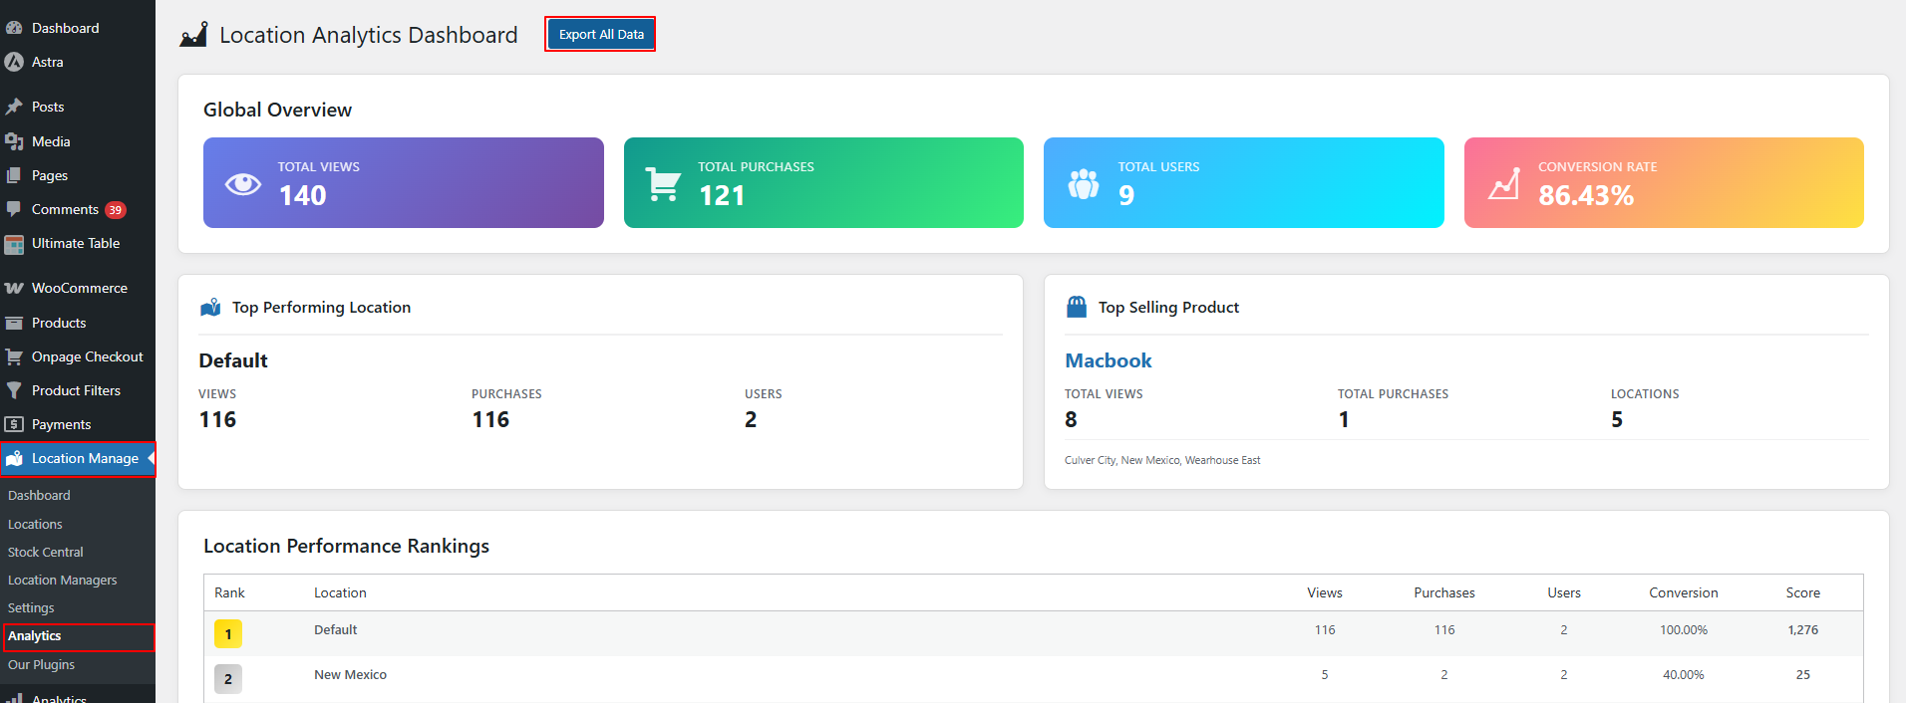Select the Analytics submenu link
The width and height of the screenshot is (1906, 703).
point(35,636)
